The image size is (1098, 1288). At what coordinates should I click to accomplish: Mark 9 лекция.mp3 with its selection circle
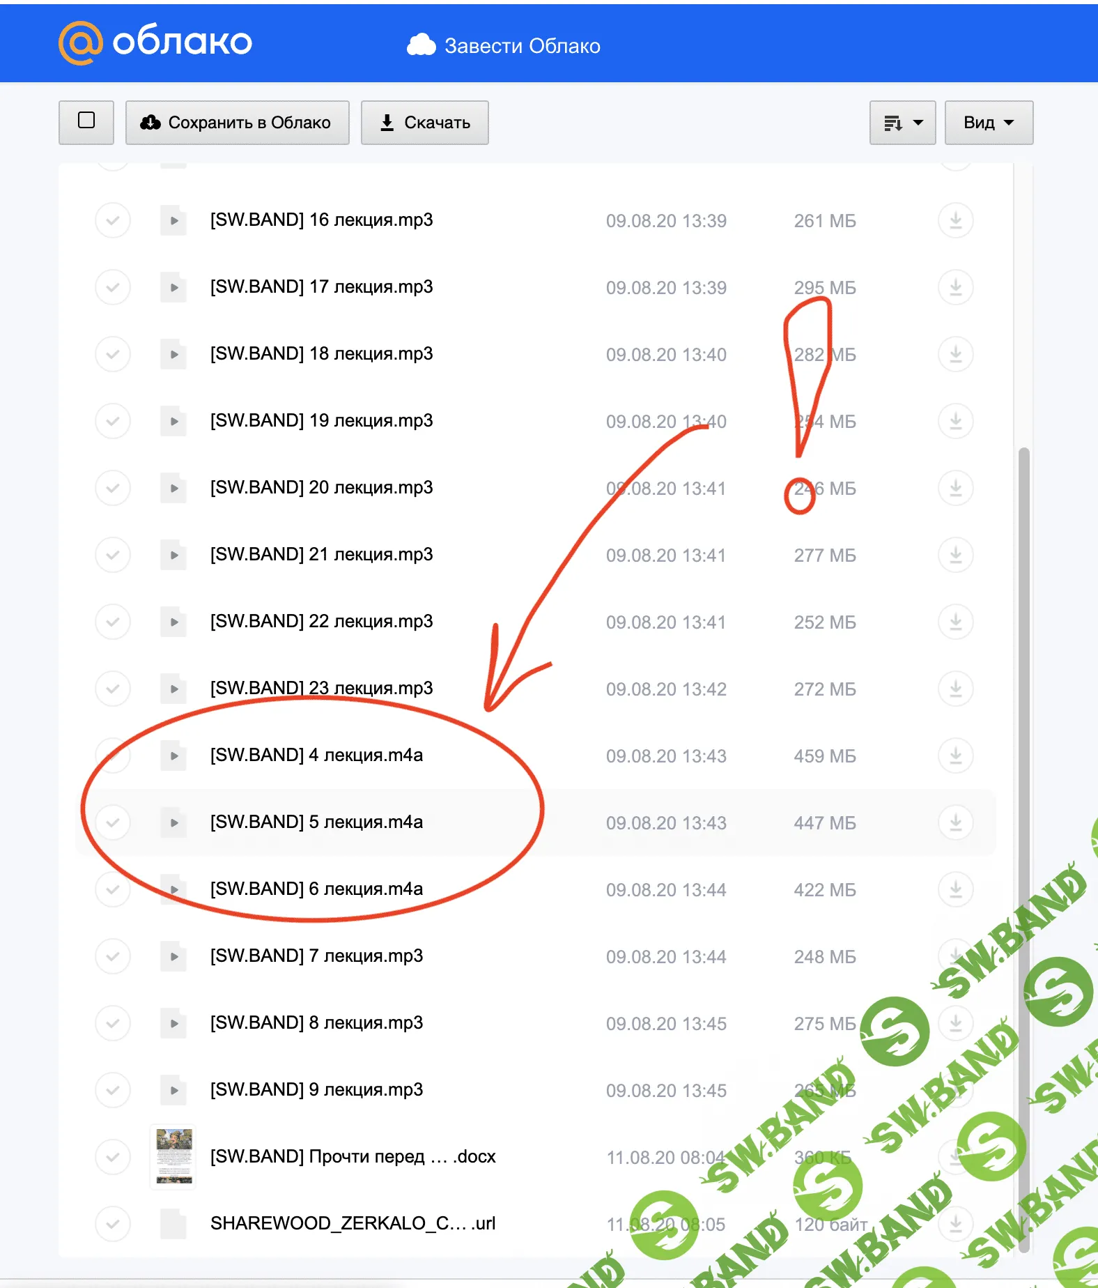pos(113,1091)
